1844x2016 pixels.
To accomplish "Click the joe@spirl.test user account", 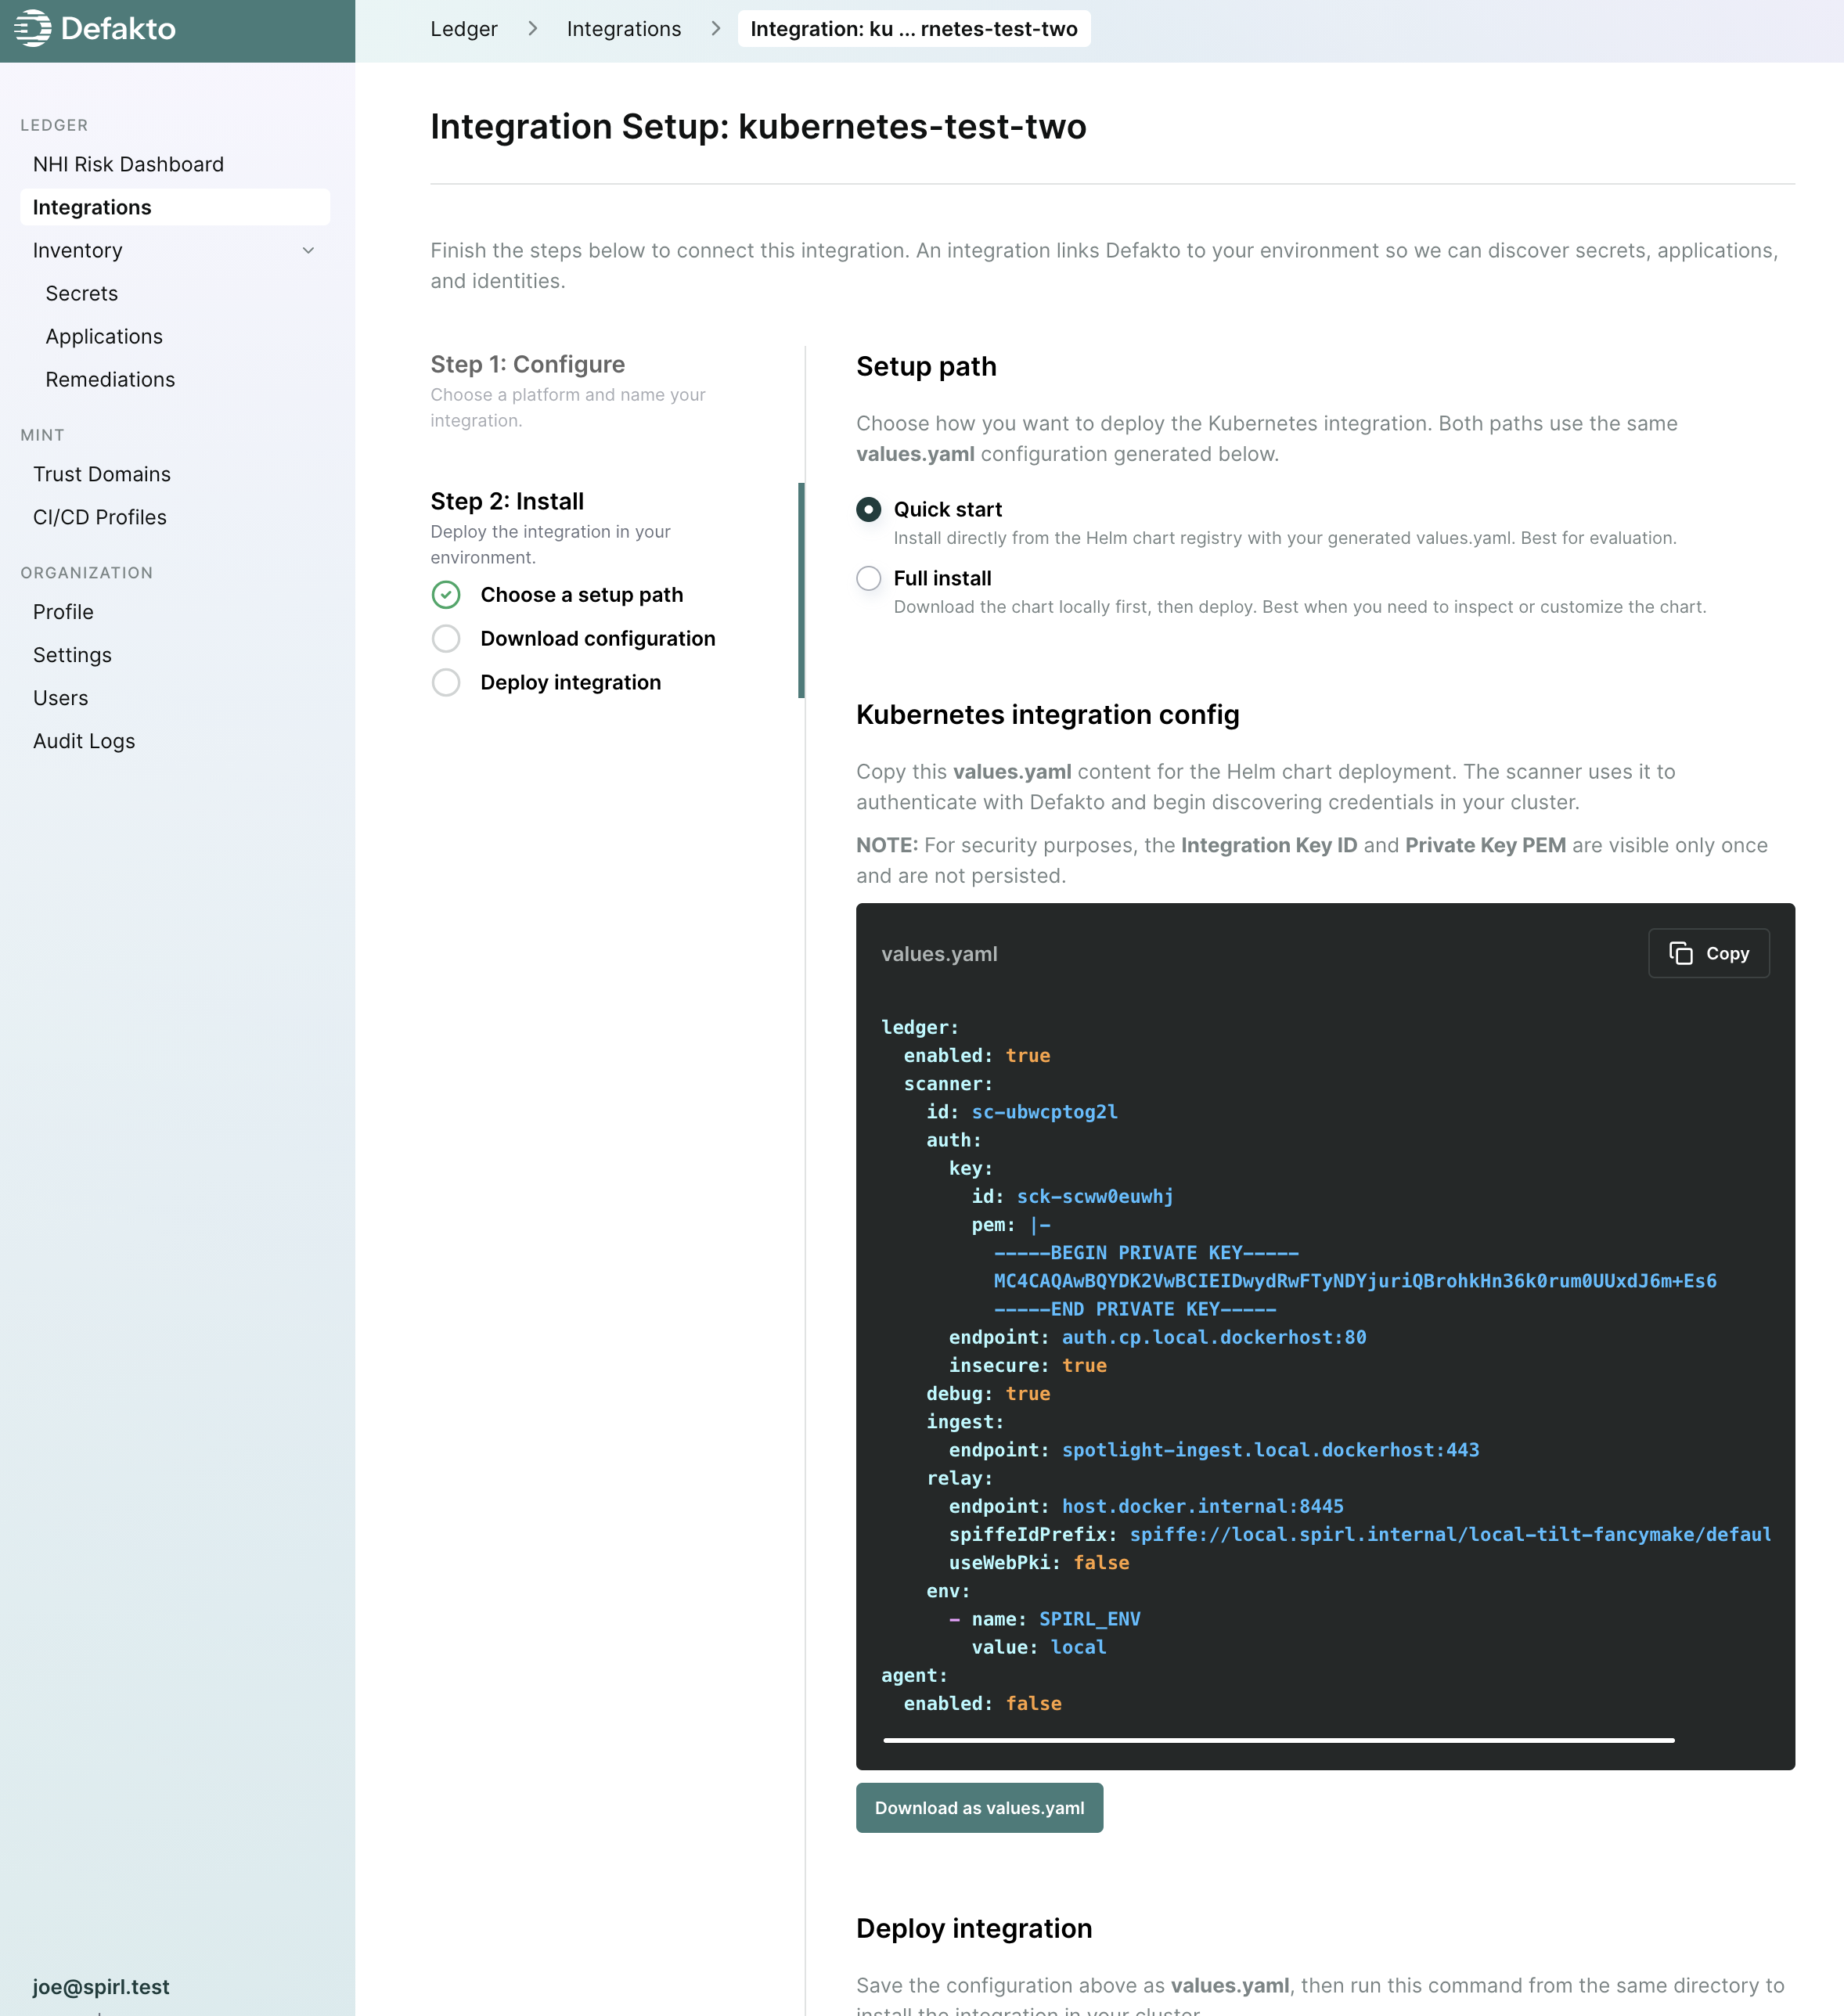I will [x=101, y=1987].
